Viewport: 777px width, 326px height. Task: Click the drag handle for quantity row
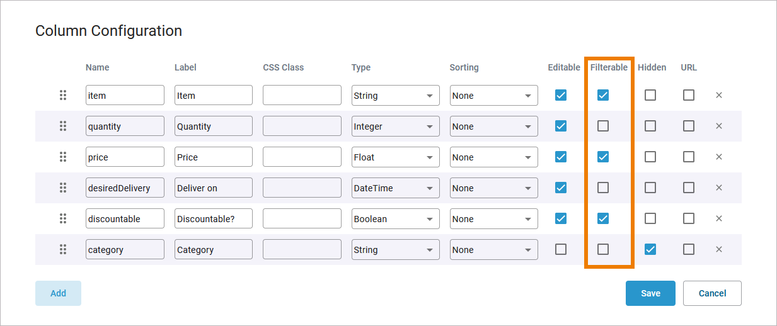click(x=63, y=126)
